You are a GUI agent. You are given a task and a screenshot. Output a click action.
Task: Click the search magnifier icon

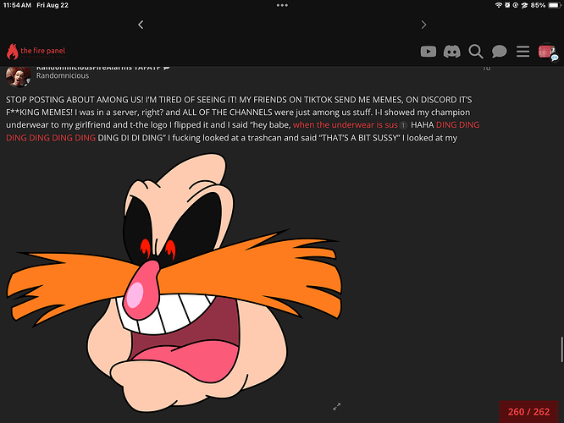tap(476, 52)
